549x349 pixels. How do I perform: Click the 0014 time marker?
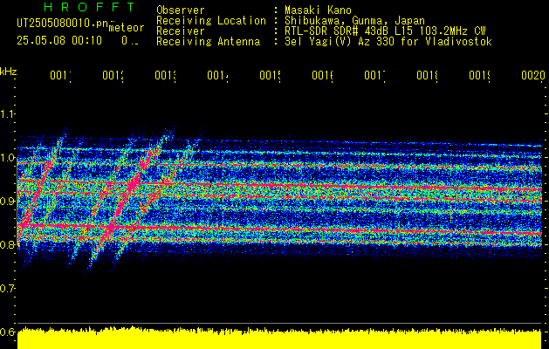pos(218,75)
